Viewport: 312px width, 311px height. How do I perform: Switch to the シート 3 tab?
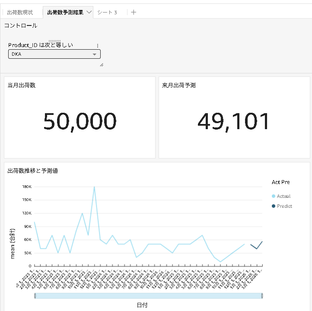[x=107, y=12]
